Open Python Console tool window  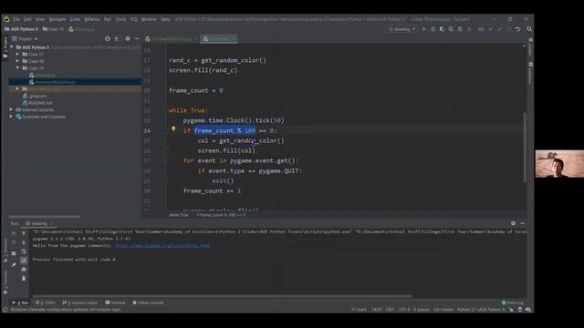click(x=148, y=302)
